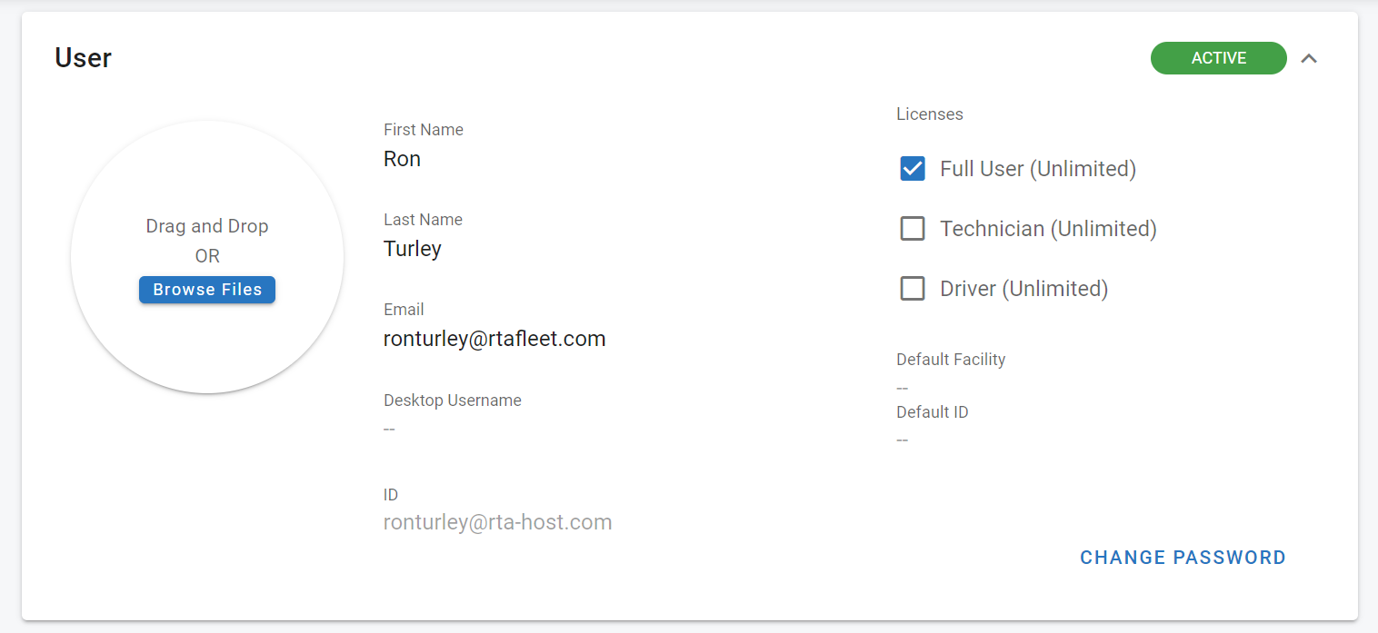Click the User section heading
This screenshot has width=1378, height=633.
click(x=83, y=58)
